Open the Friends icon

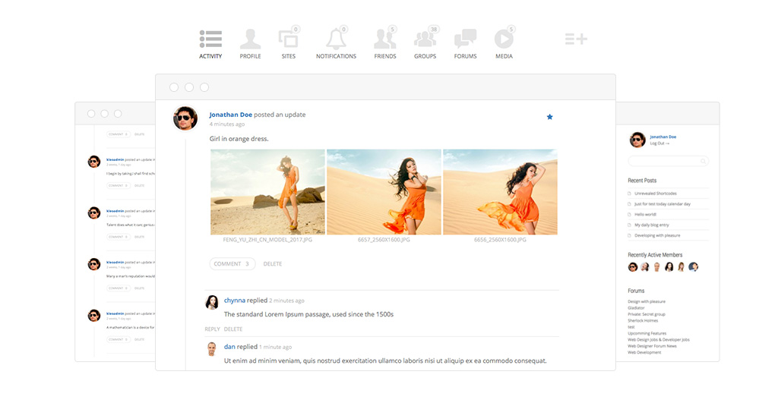[384, 39]
